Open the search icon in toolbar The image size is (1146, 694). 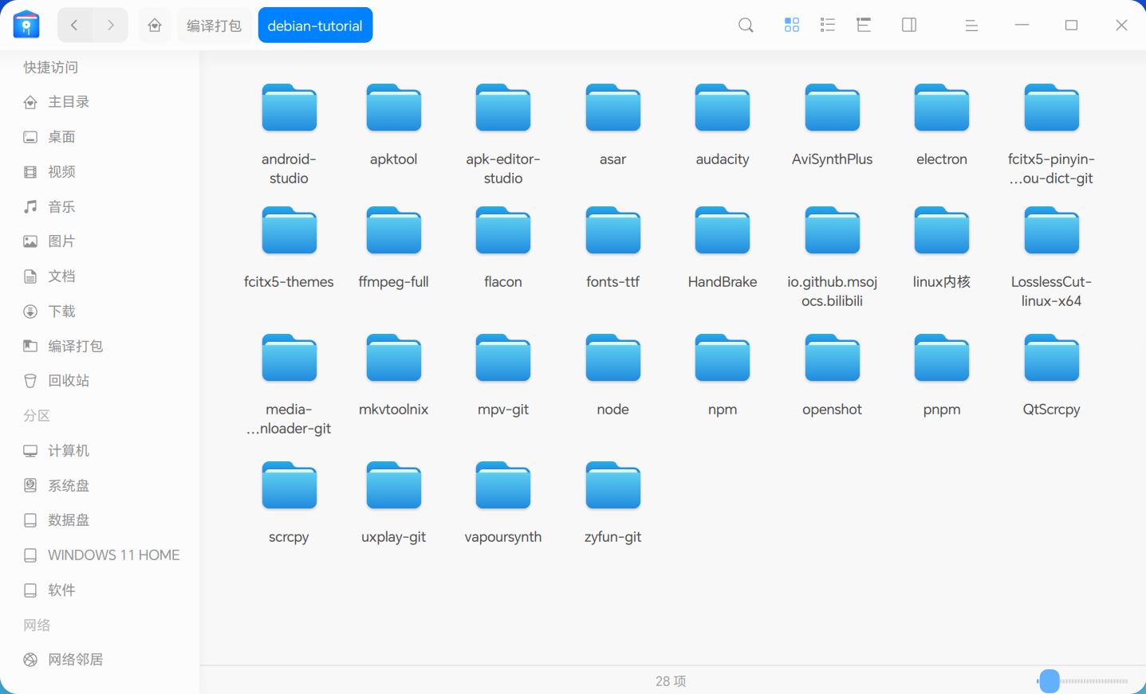click(x=746, y=25)
